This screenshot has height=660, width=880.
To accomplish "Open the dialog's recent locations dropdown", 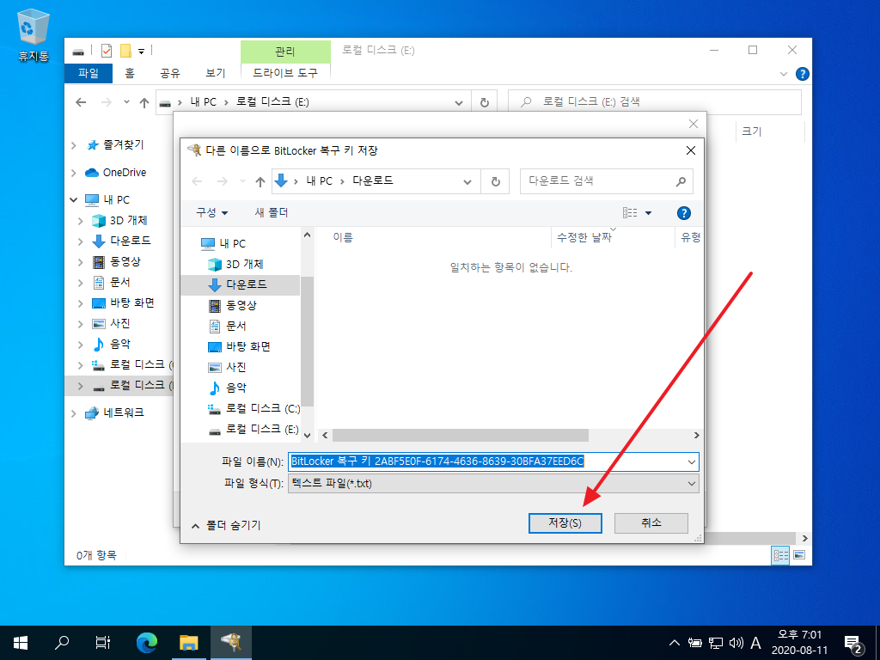I will click(x=242, y=180).
